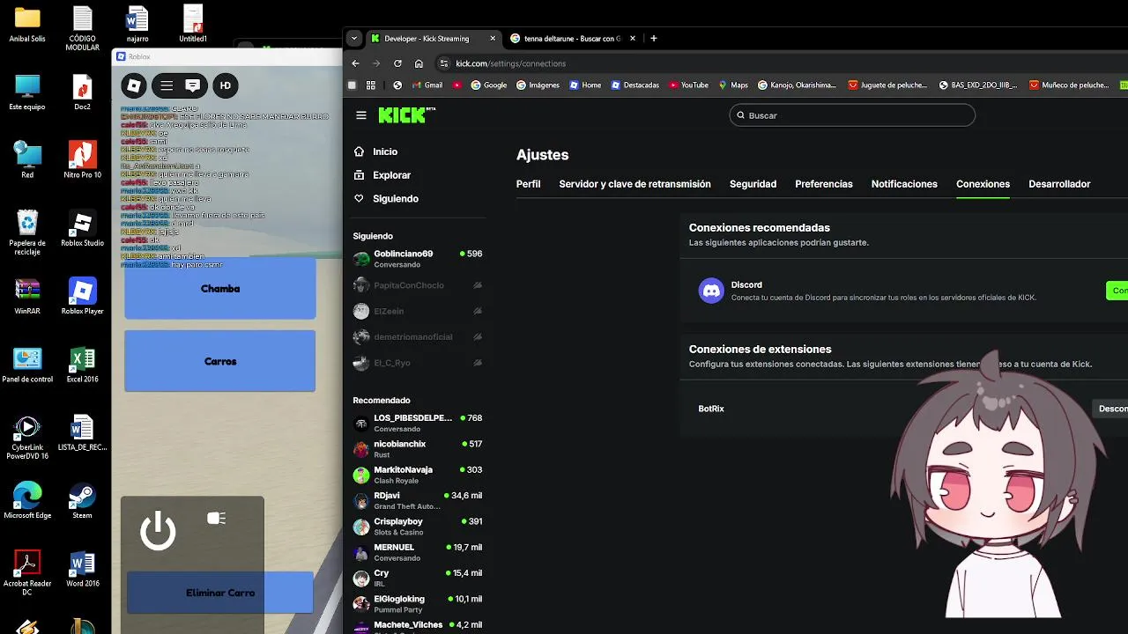Open the Desarrollador tab
1128x634 pixels.
[x=1059, y=184]
